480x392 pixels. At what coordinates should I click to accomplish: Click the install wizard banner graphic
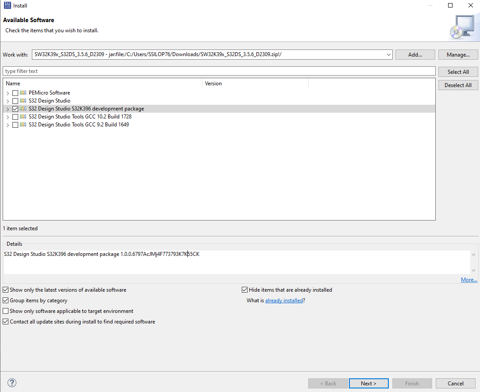(x=463, y=26)
